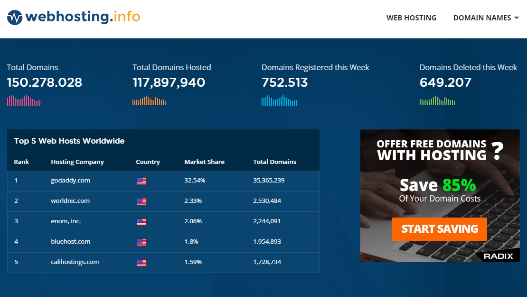Click the green Domains Deleted sparkline chart

tap(437, 100)
